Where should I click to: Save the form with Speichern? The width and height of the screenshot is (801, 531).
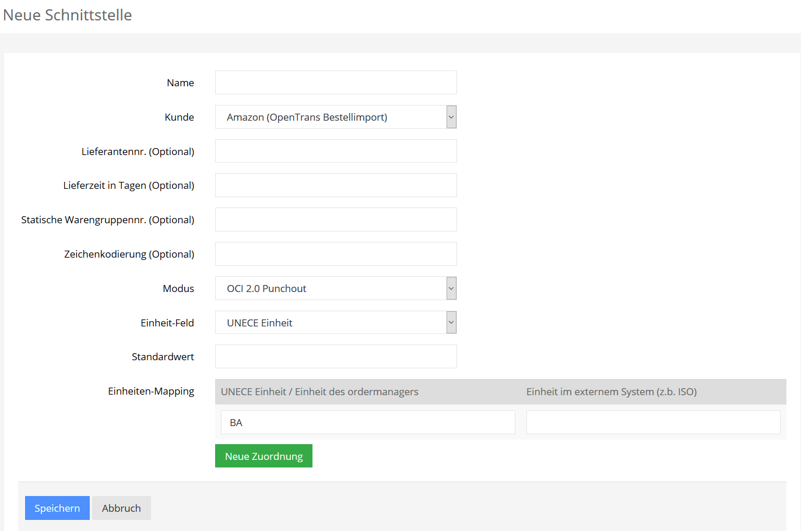57,508
